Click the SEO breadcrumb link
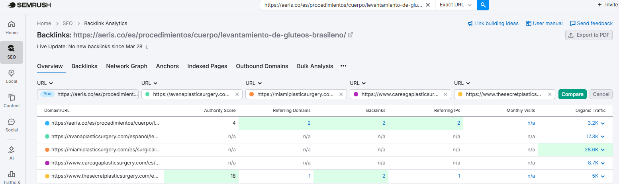 coord(67,23)
